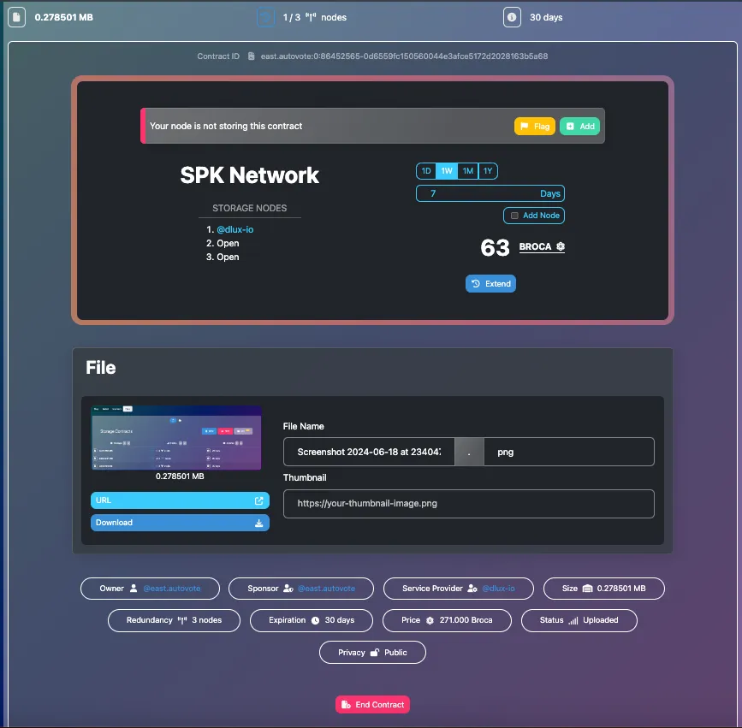Click the Extend button

click(x=490, y=284)
